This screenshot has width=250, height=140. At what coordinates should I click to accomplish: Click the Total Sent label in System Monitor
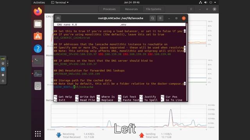point(152,137)
